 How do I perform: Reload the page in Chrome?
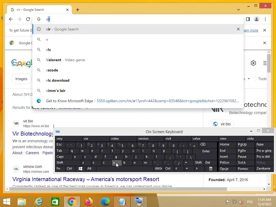coord(28,19)
